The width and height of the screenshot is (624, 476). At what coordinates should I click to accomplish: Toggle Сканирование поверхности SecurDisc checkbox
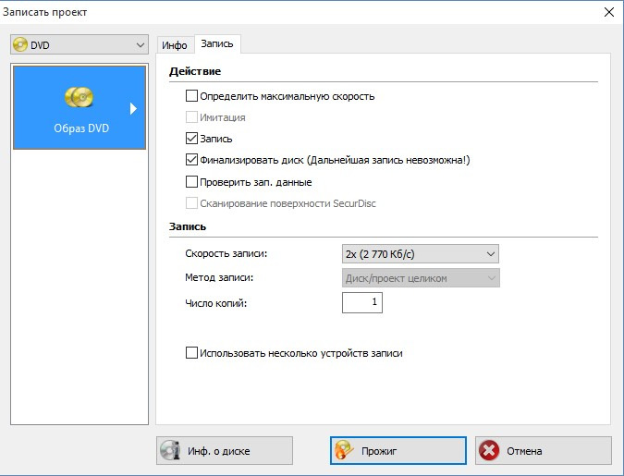click(x=191, y=203)
